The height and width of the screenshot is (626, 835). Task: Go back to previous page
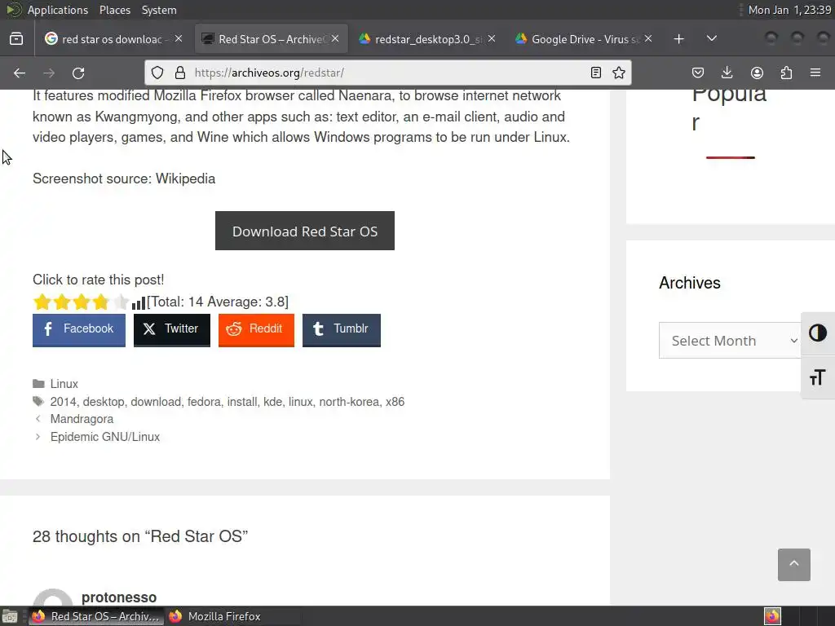20,73
